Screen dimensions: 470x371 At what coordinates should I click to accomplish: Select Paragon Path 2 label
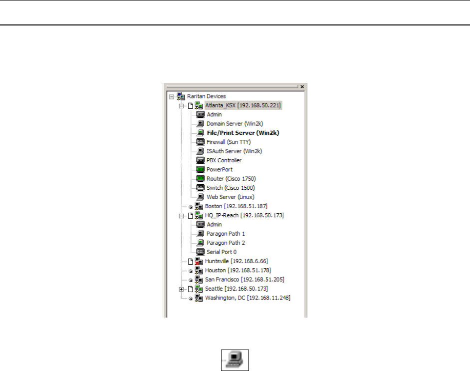click(226, 243)
